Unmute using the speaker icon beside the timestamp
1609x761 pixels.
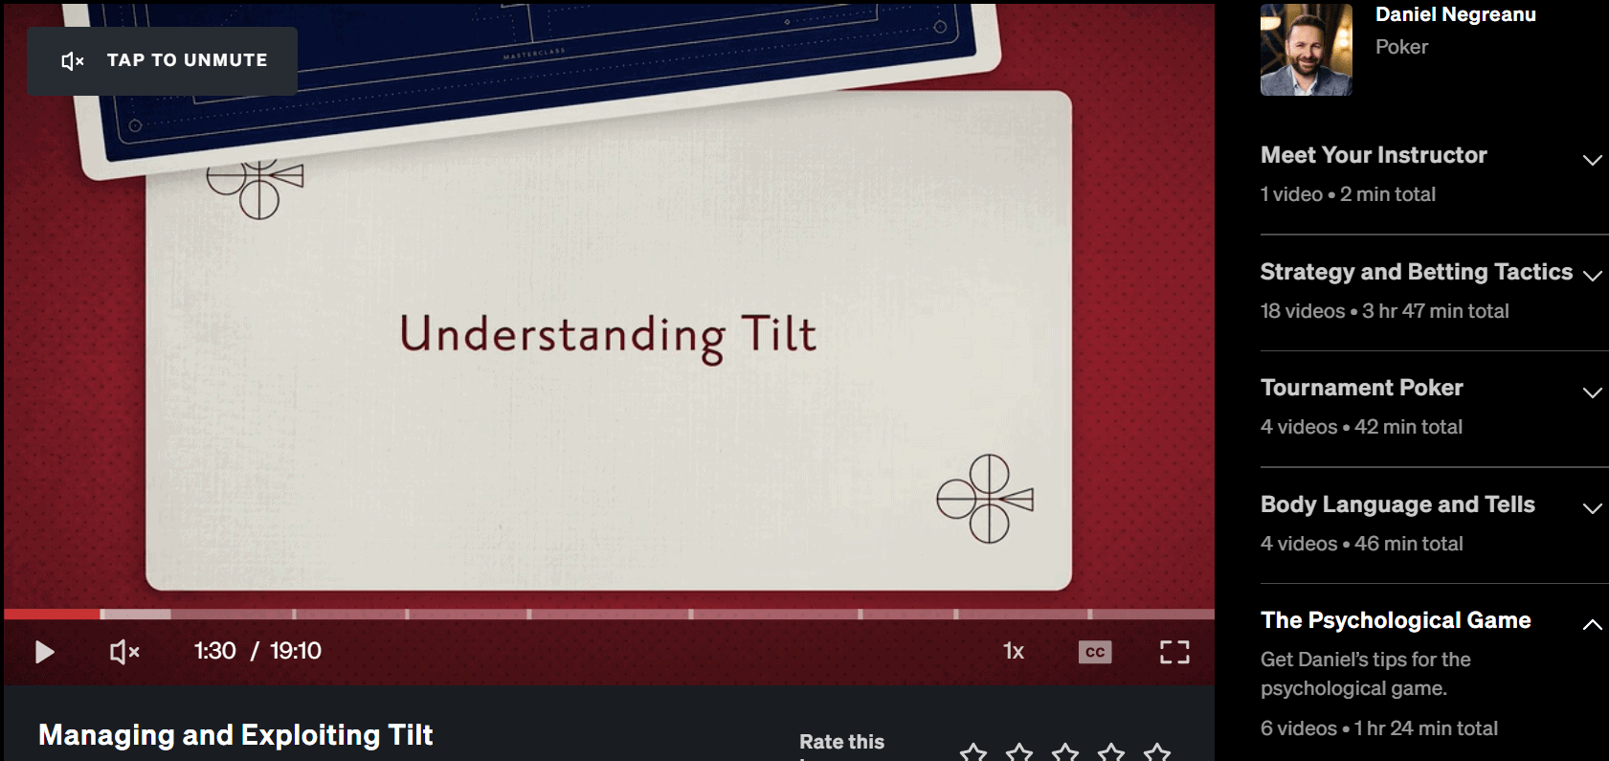point(124,652)
